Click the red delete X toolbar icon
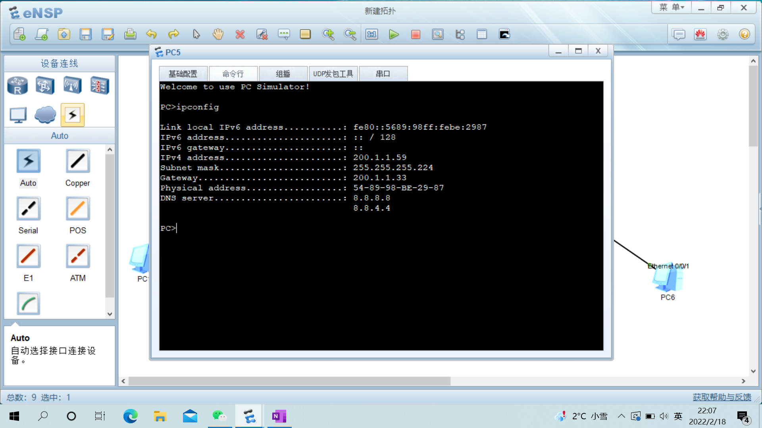 [240, 34]
